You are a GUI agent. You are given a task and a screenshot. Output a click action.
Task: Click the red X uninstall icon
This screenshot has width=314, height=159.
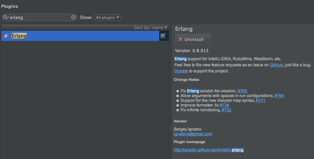tap(180, 39)
